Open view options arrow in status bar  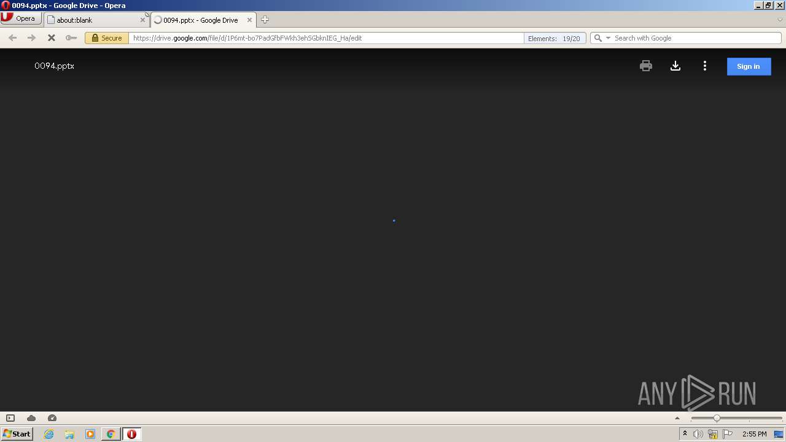677,418
